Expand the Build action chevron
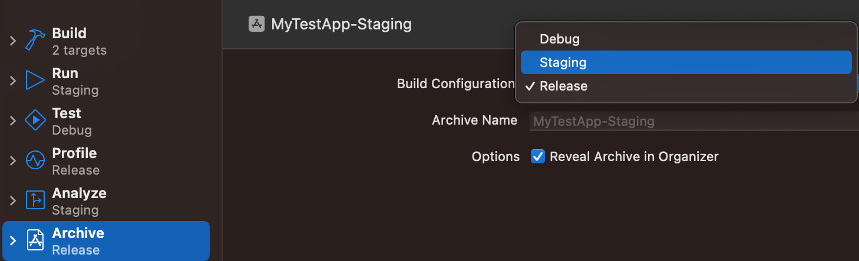859x261 pixels. click(12, 41)
